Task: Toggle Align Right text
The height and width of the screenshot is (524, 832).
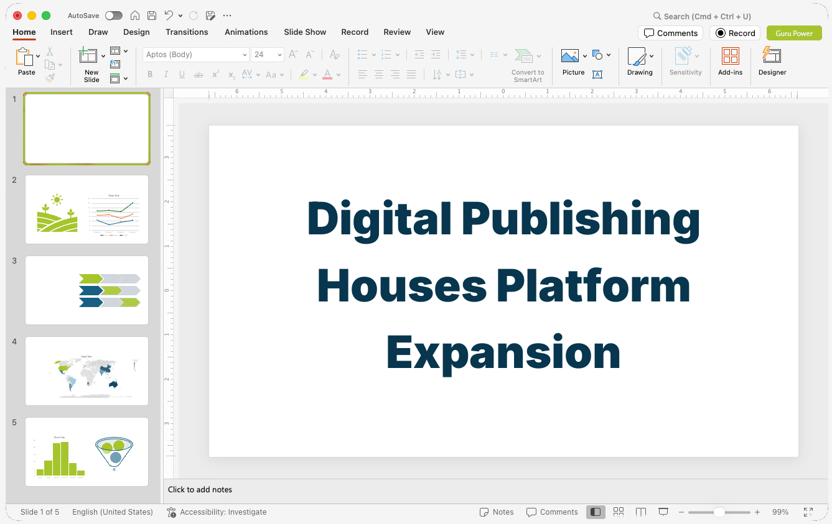Action: click(x=395, y=75)
